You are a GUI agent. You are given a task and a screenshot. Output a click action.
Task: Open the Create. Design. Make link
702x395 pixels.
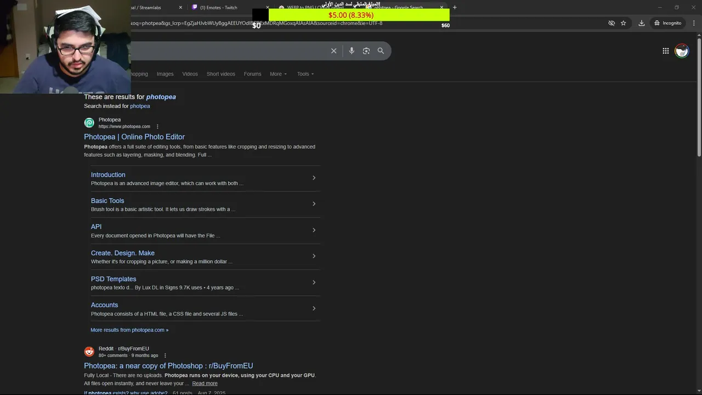[x=123, y=253]
